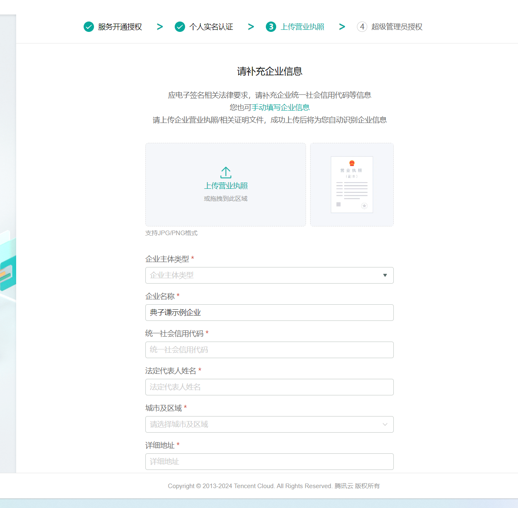Click the 企业主体类型 dropdown triangle arrow
The width and height of the screenshot is (518, 508).
click(385, 275)
